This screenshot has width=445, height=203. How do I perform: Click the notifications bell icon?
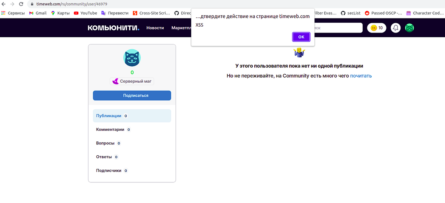395,28
